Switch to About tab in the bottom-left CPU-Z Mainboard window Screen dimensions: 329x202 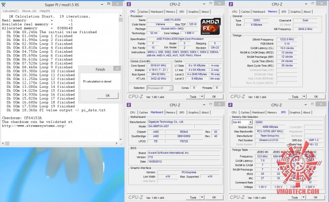tap(205, 112)
